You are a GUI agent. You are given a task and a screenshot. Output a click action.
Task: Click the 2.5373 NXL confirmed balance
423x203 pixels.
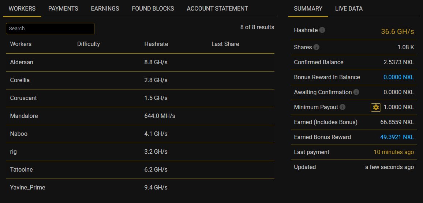click(x=399, y=62)
